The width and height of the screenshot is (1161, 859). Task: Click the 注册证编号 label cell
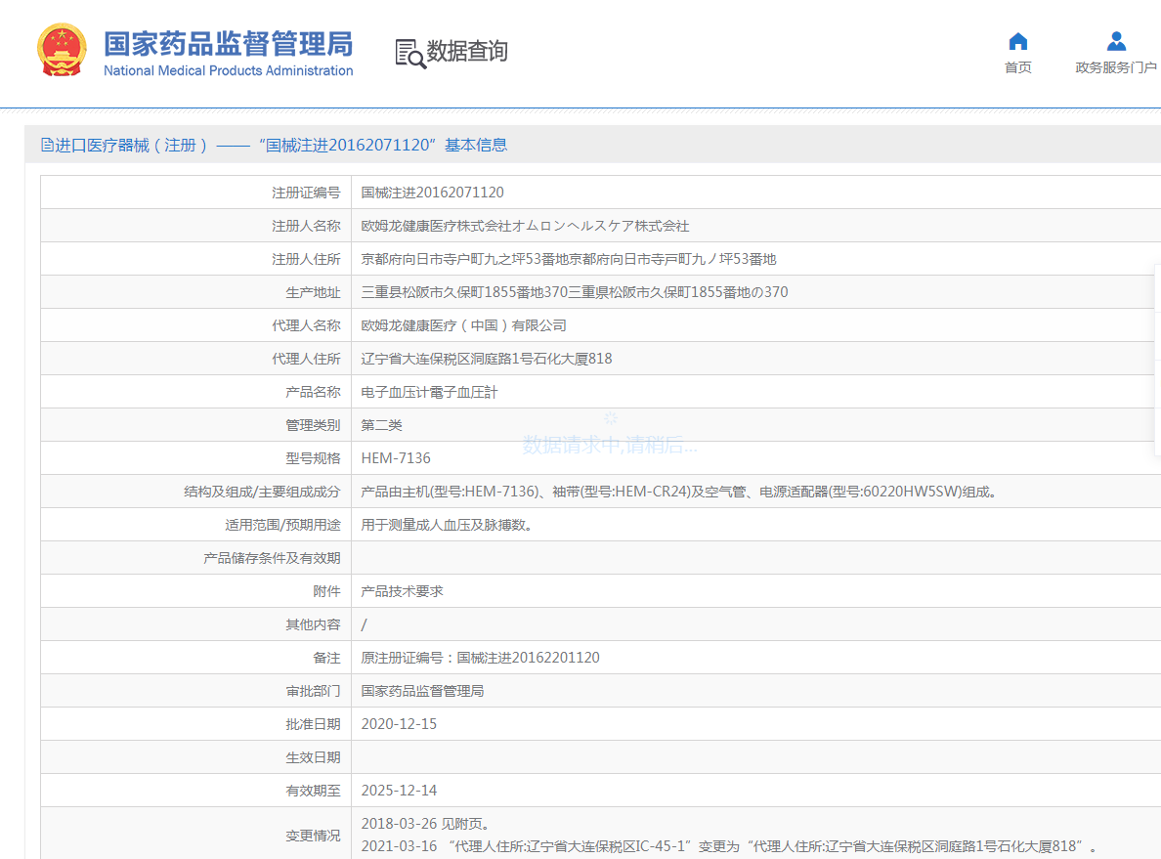pyautogui.click(x=196, y=193)
